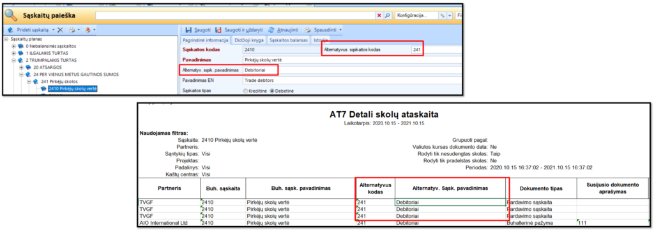Click the book icon of 20 ATSARGOS
The width and height of the screenshot is (654, 230).
[x=28, y=67]
